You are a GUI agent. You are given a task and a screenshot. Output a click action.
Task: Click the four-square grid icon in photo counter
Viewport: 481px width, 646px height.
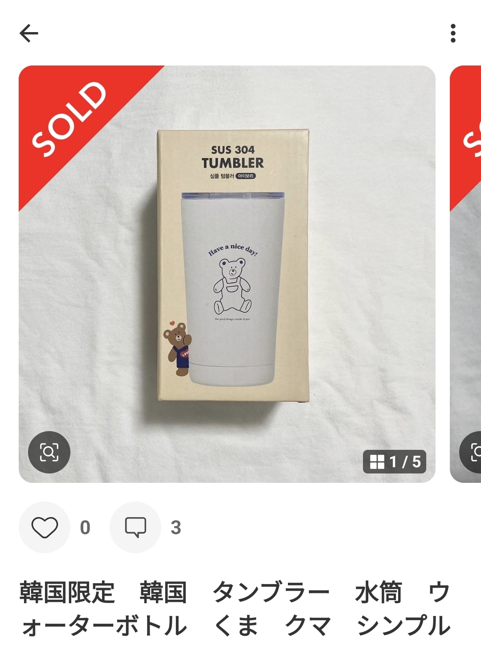[377, 461]
